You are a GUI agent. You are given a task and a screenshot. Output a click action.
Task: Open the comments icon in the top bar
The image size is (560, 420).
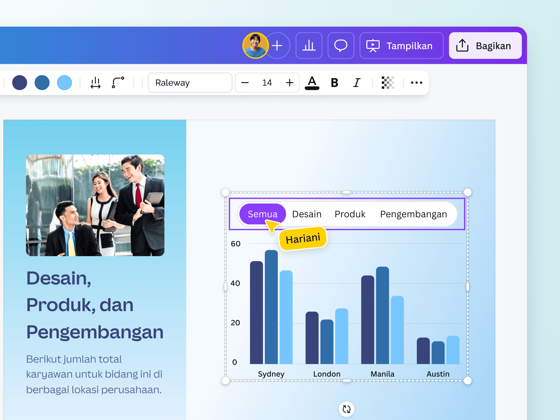341,46
